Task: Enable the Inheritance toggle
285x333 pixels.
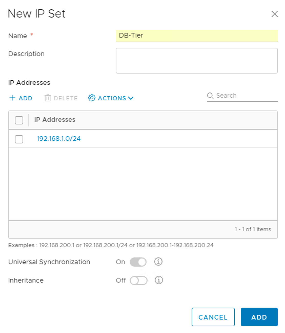Action: (x=138, y=280)
